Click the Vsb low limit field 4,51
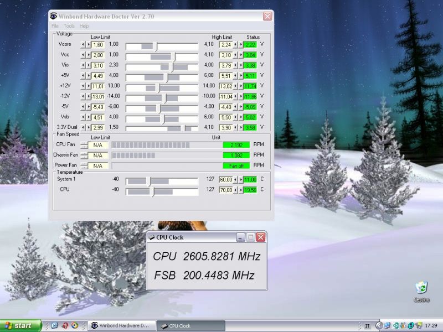This screenshot has height=332, width=443. 98,117
